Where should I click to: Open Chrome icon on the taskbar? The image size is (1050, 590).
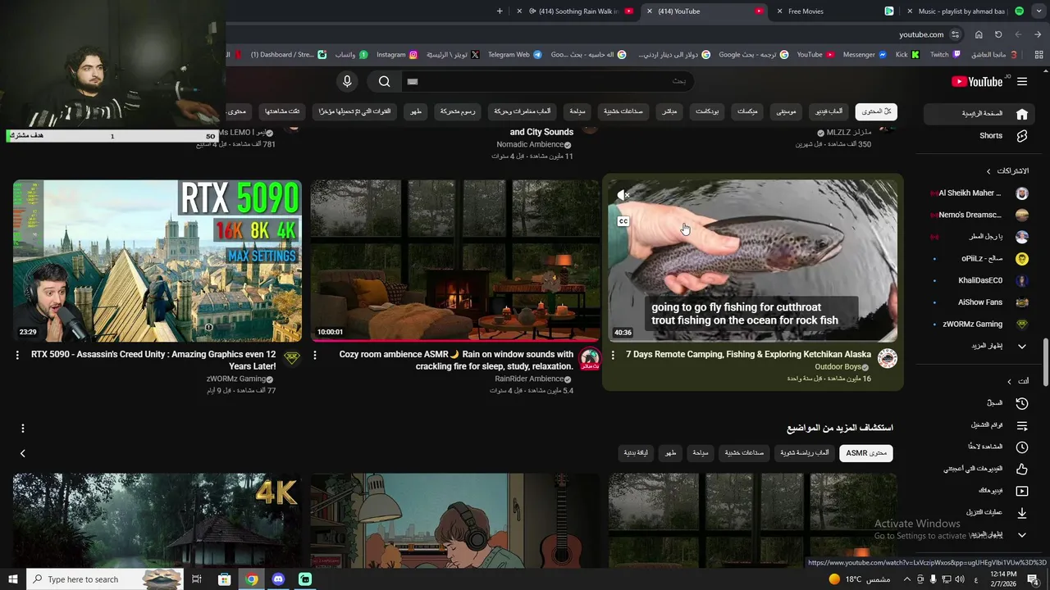tap(252, 579)
